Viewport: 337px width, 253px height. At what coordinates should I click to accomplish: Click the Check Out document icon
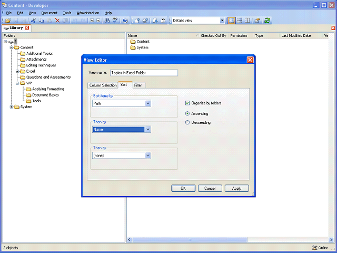[155, 21]
